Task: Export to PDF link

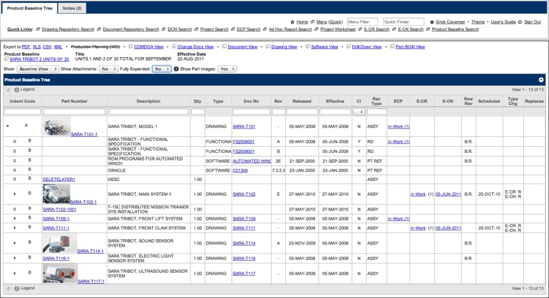Action: 26,47
